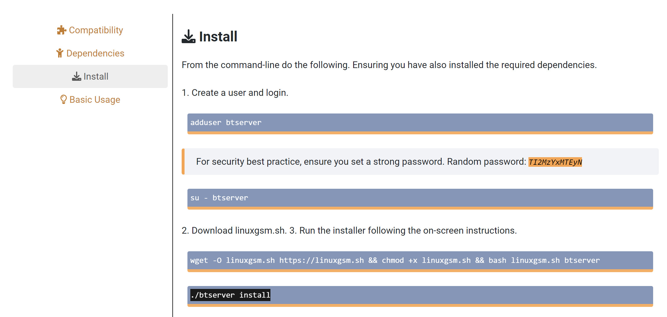Click the Install page heading
Image resolution: width=667 pixels, height=317 pixels.
click(x=218, y=36)
